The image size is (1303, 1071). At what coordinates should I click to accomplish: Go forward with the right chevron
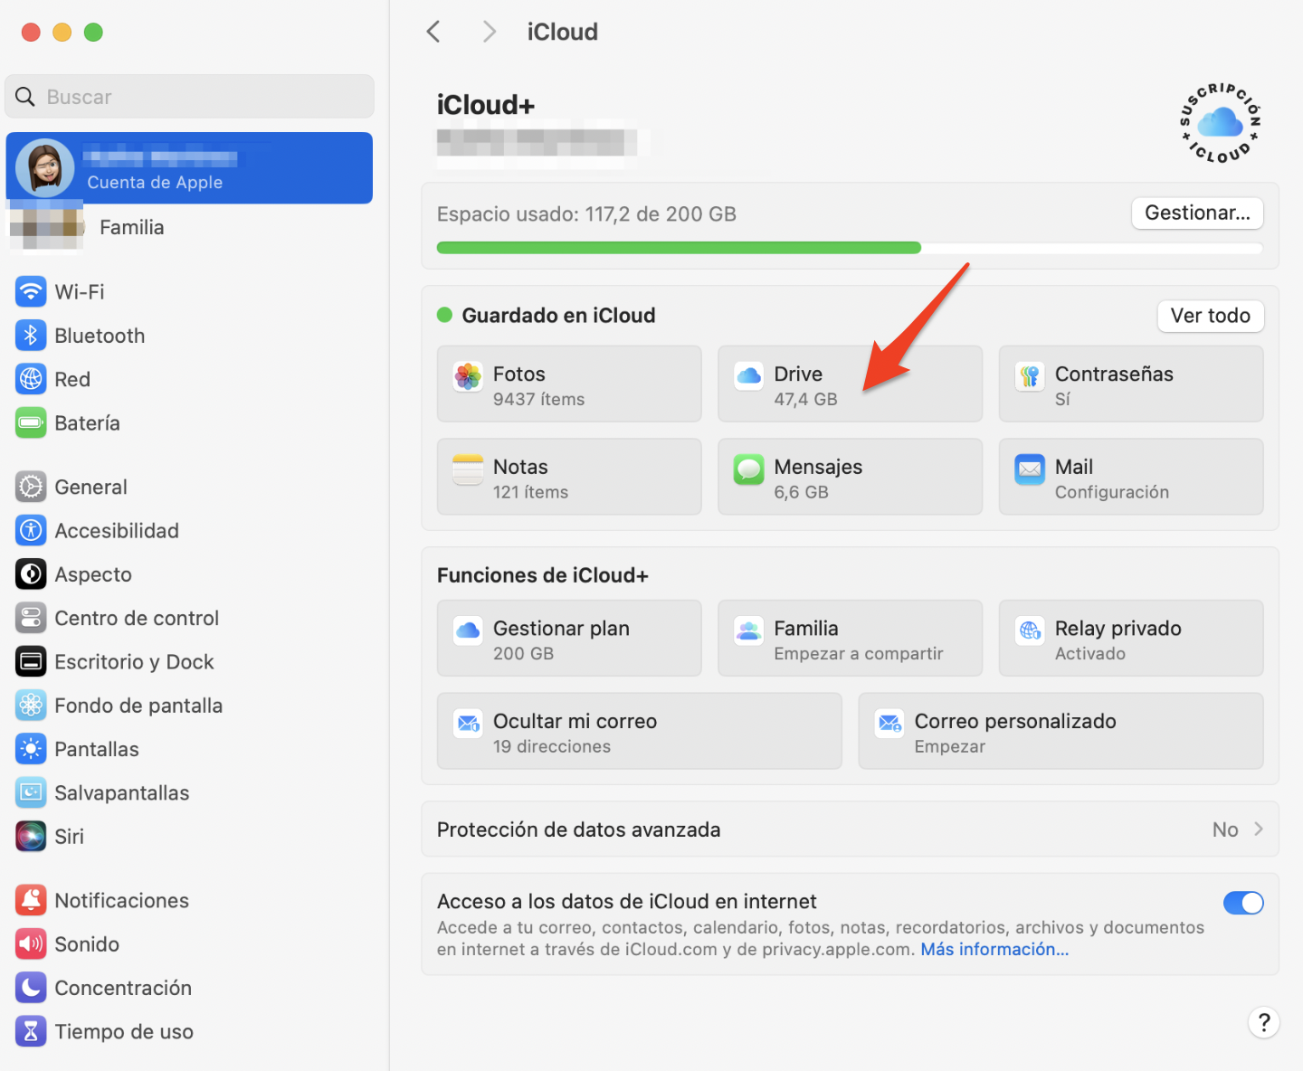pyautogui.click(x=490, y=32)
